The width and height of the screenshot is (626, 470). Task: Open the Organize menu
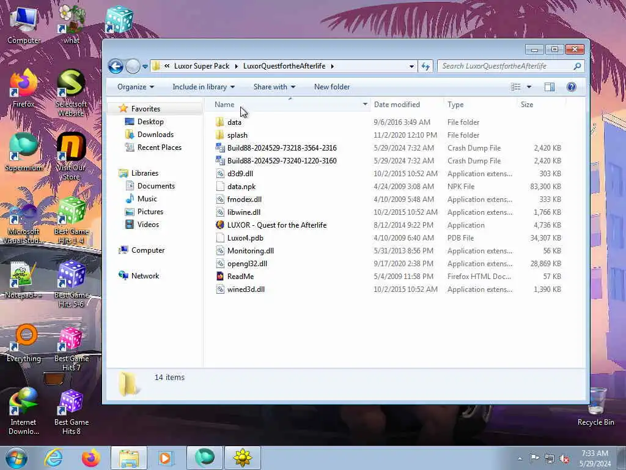135,87
